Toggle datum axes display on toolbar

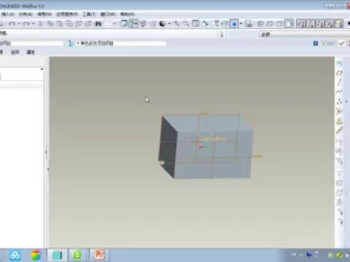pos(310,24)
